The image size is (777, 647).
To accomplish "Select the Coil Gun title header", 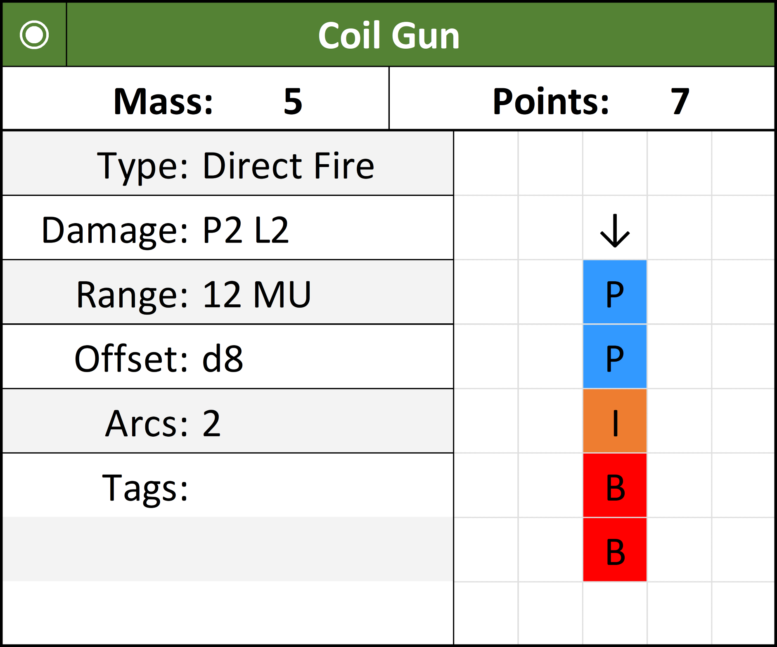I will coord(388,35).
